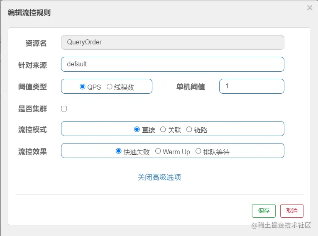Choose 关联 flow control mode

(x=163, y=129)
